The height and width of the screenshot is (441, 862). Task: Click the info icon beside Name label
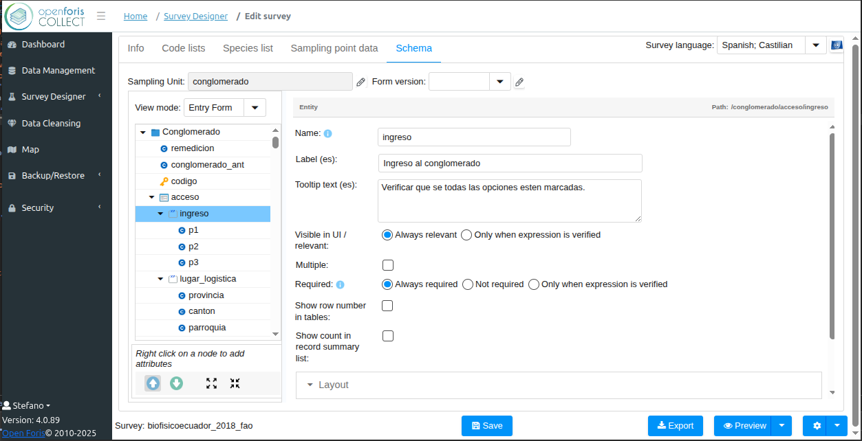(x=327, y=134)
